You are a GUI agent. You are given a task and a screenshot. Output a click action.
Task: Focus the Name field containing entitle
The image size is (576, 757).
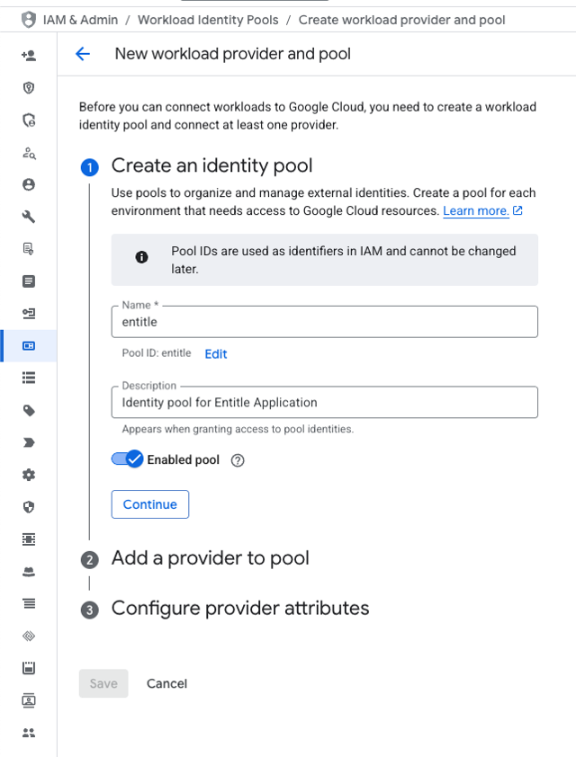click(x=324, y=322)
